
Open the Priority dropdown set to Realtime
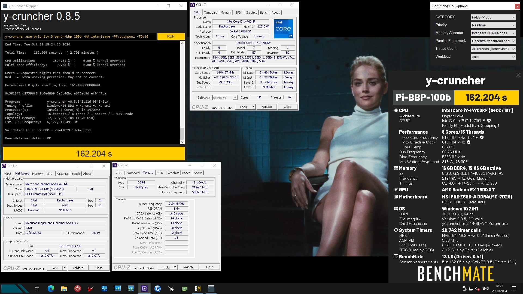pos(493,25)
